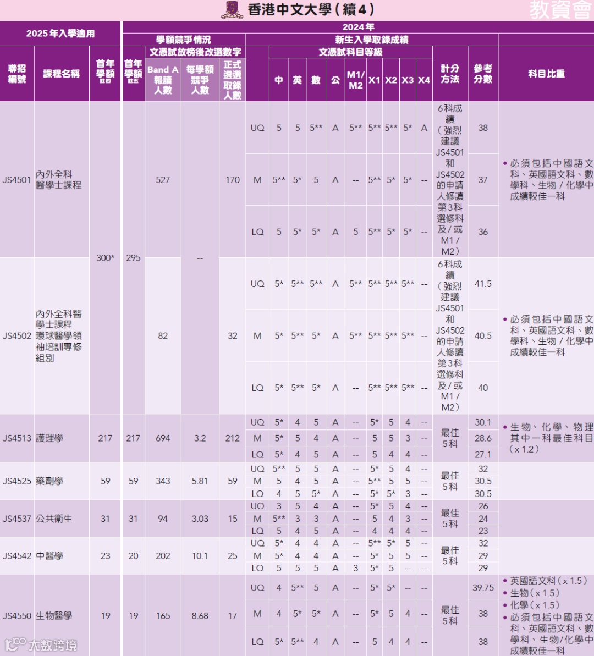Image resolution: width=594 pixels, height=656 pixels.
Task: Click the Band A applicants value 694
Action: (163, 438)
